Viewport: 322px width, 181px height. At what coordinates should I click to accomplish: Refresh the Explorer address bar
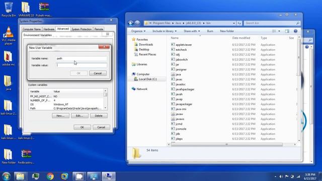[239, 23]
